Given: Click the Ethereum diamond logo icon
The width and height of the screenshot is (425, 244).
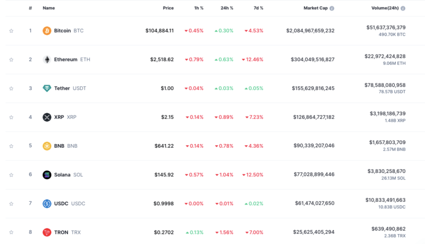Looking at the screenshot, I should pyautogui.click(x=47, y=59).
